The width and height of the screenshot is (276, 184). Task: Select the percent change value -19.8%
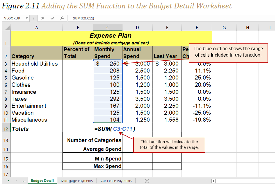click(197, 120)
